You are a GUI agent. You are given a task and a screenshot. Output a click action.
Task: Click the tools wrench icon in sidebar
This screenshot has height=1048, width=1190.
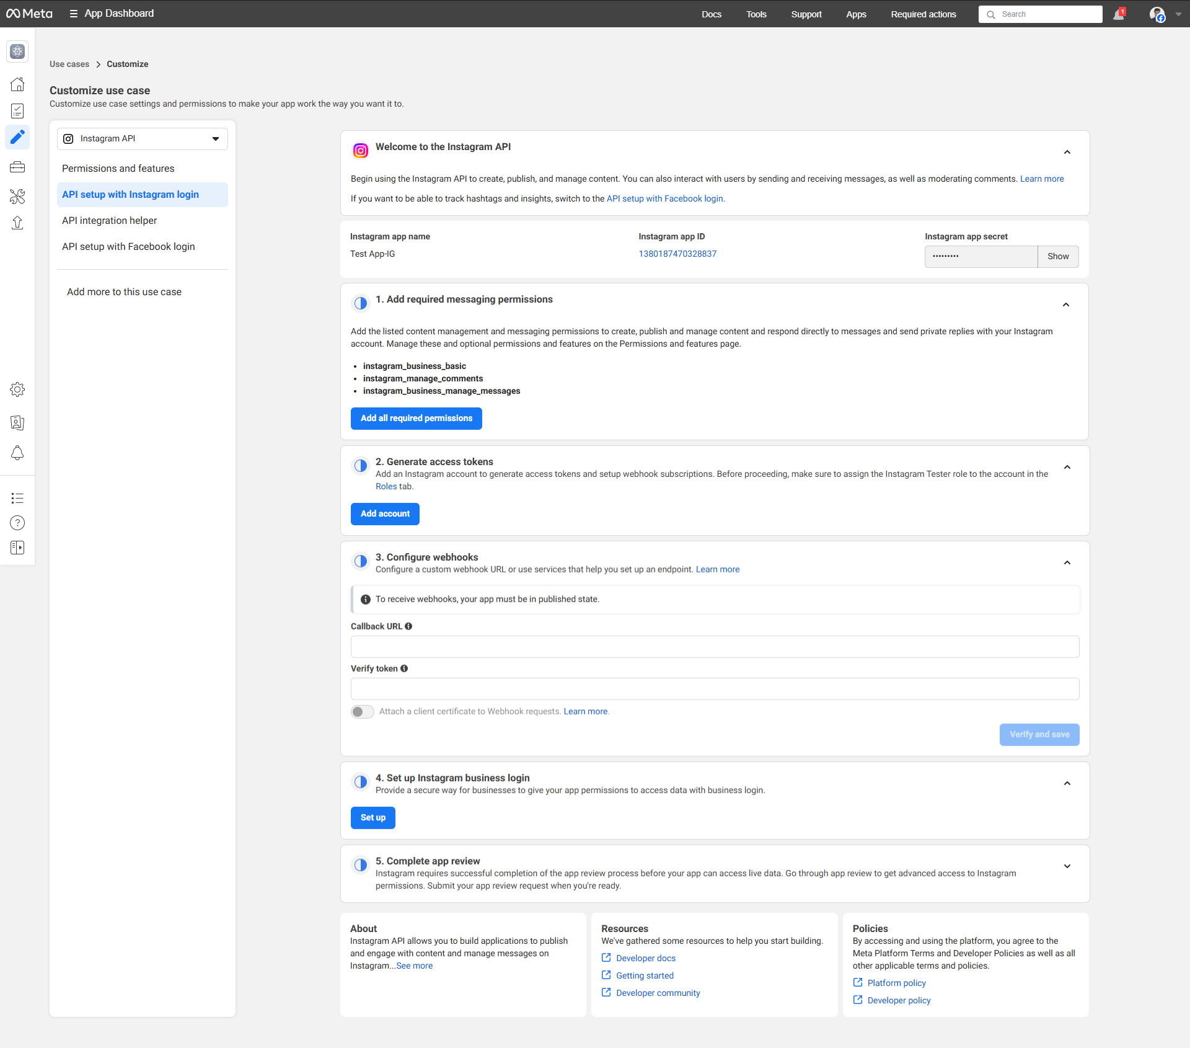17,197
